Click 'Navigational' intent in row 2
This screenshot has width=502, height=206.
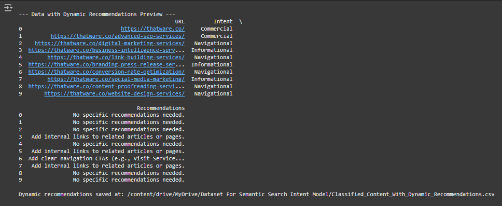[213, 43]
